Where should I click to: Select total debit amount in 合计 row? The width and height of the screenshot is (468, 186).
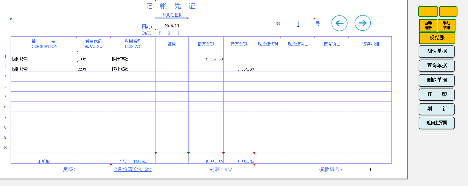tap(206, 158)
